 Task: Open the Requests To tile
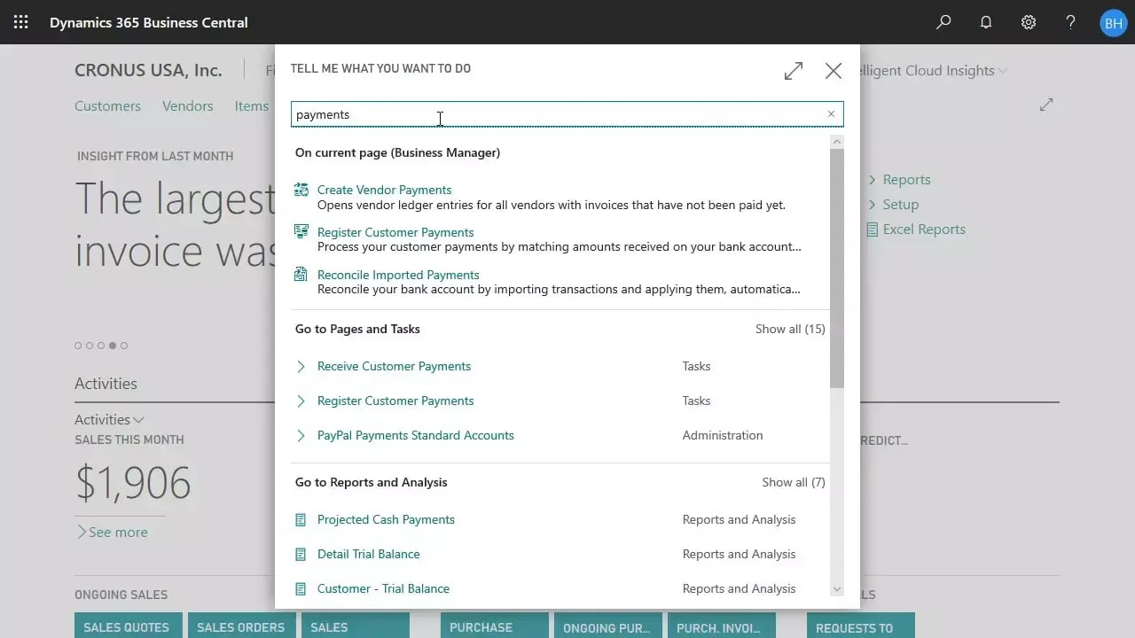pos(860,626)
